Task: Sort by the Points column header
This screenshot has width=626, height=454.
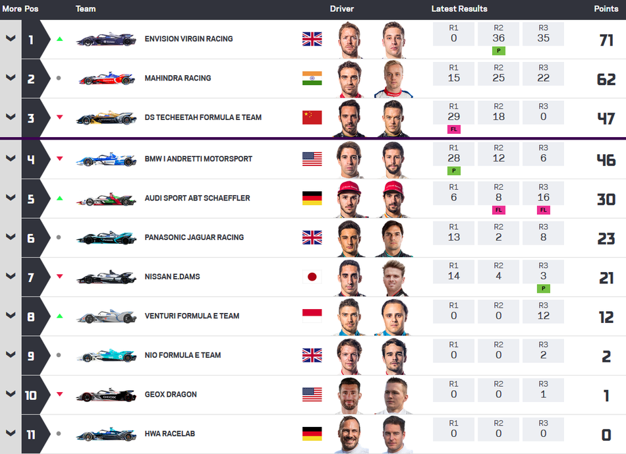Action: pyautogui.click(x=606, y=9)
